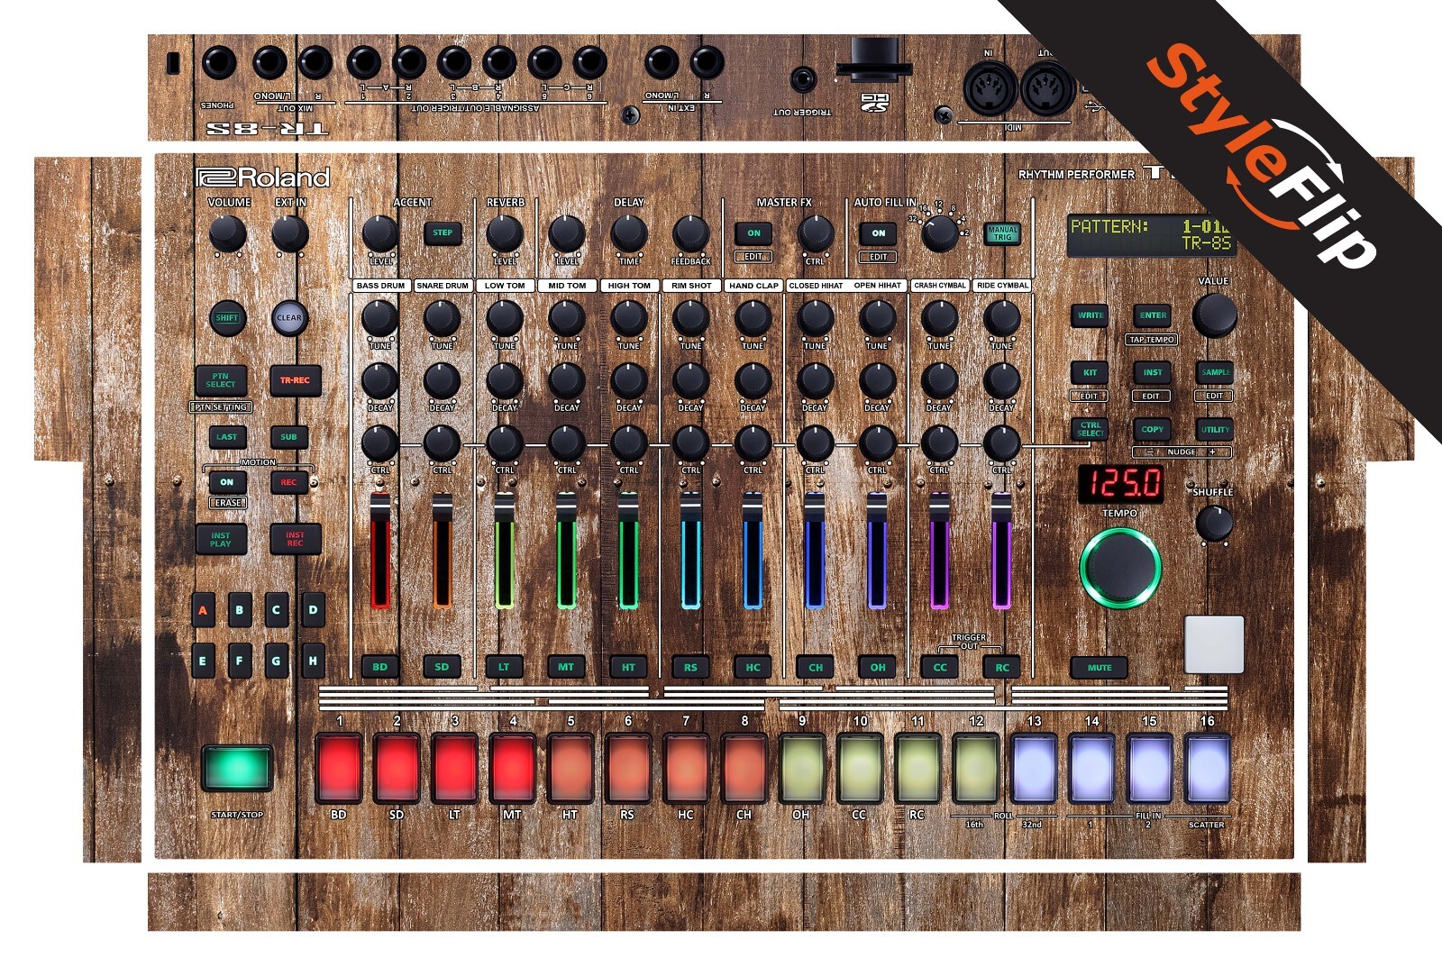This screenshot has width=1442, height=958.
Task: Select the OH instrument button
Action: point(878,667)
